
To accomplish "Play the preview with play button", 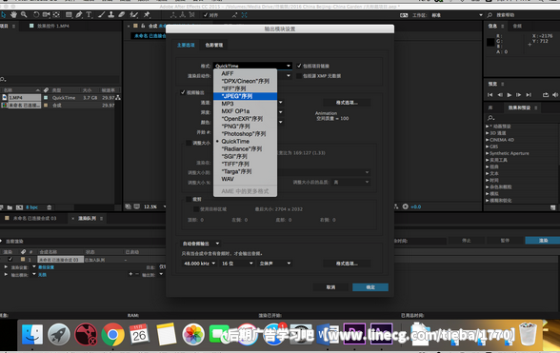I will point(510,94).
